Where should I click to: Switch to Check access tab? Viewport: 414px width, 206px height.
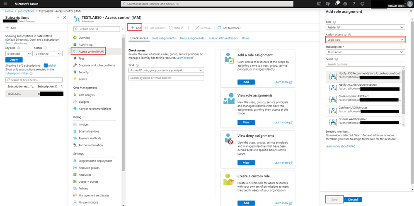point(139,38)
